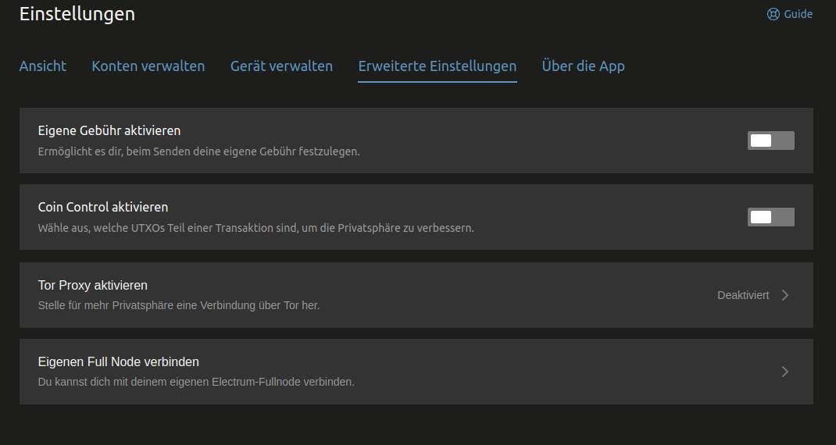This screenshot has width=836, height=445.
Task: Open the Tor Proxy aktivieren row title
Action: point(93,285)
